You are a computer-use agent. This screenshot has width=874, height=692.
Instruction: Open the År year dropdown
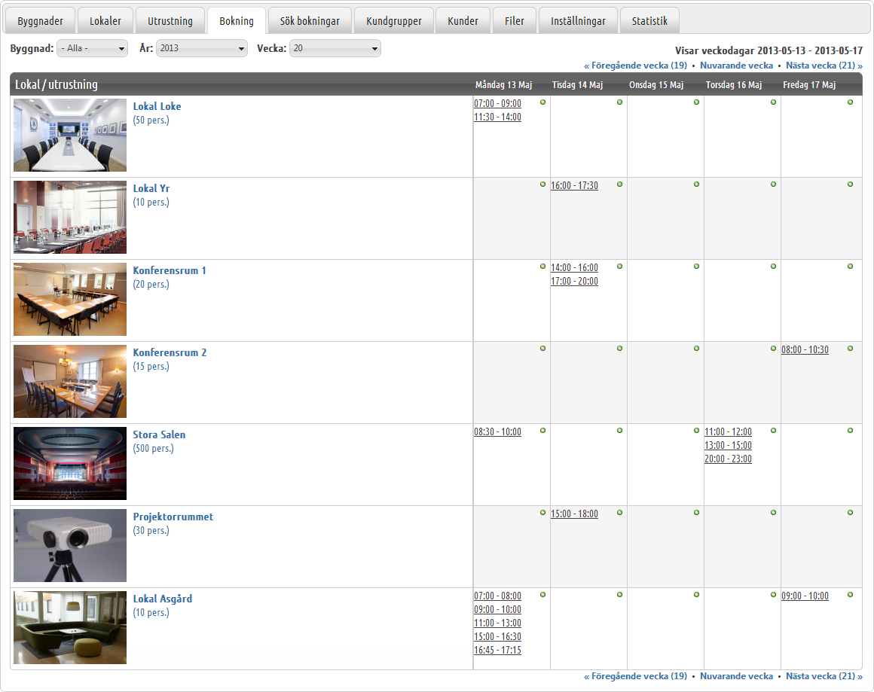202,48
